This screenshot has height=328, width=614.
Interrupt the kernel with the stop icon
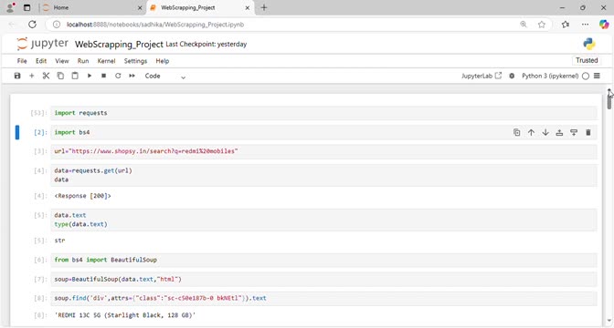coord(104,76)
